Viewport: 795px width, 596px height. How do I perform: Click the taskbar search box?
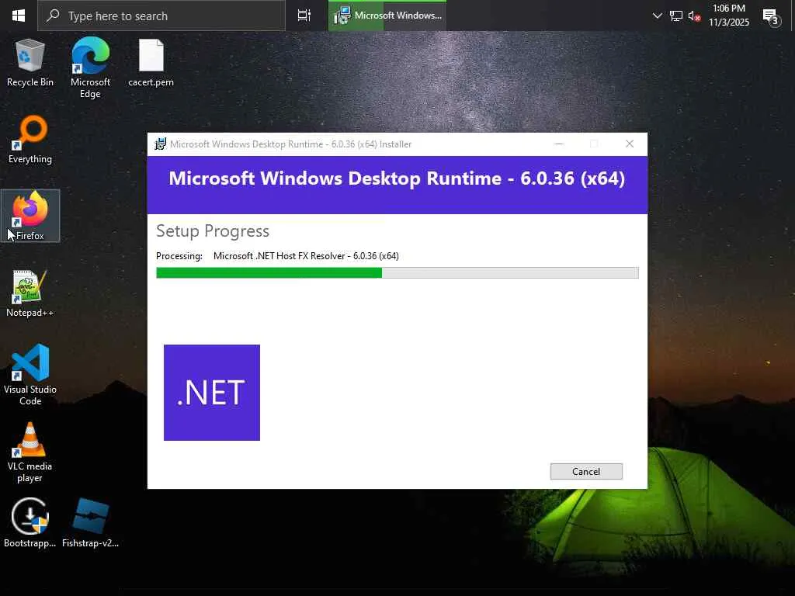(x=161, y=16)
